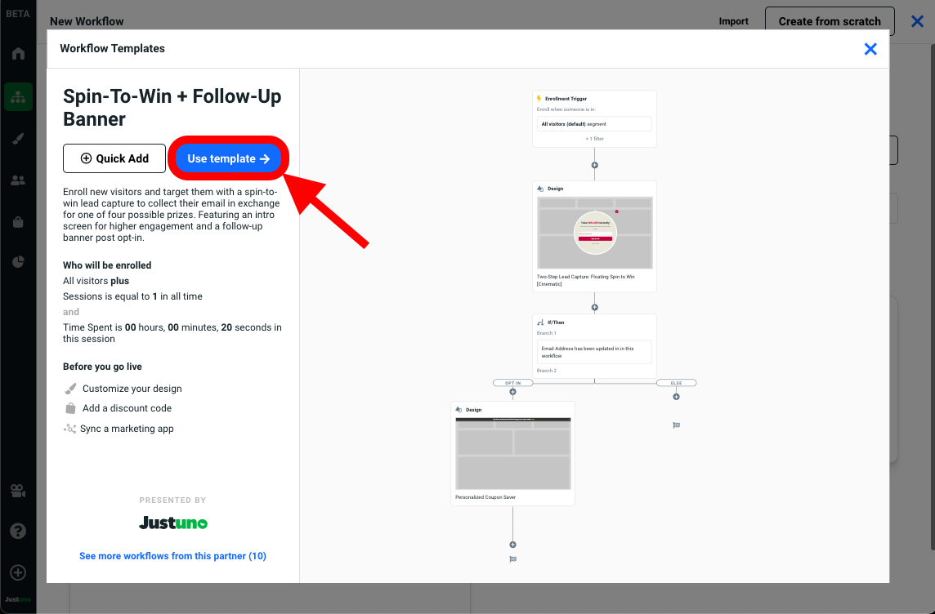Open the Analytics pie chart icon
This screenshot has width=935, height=614.
[x=18, y=262]
